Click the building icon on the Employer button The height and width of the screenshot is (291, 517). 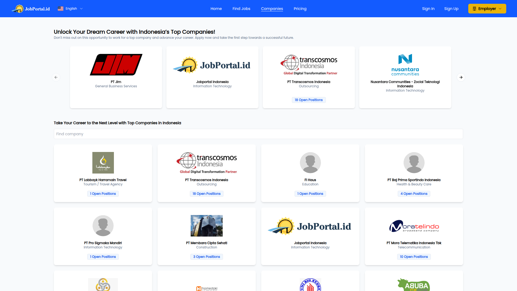(474, 9)
